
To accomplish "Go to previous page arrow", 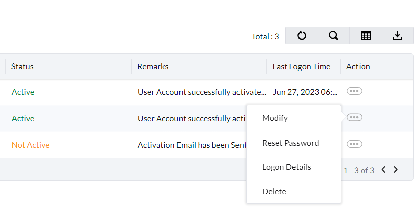I will pos(383,170).
